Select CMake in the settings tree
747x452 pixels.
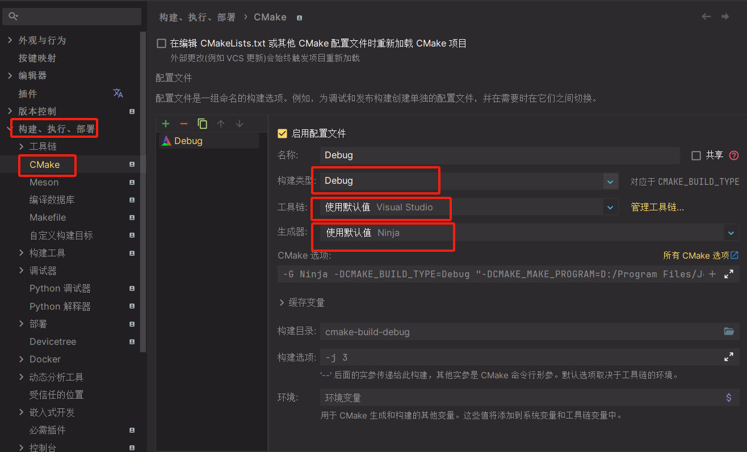click(x=44, y=164)
